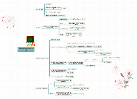Select the pink lily decoration near upper-left corner

click(8, 21)
